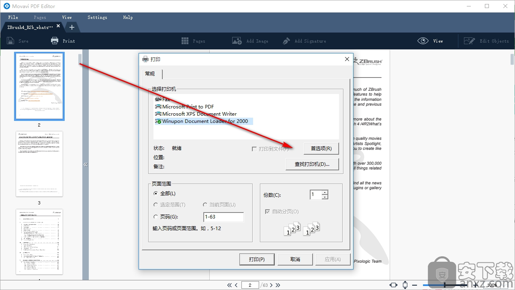Viewport: 515px width, 290px height.
Task: Click the Edit Objects icon
Action: (x=469, y=41)
